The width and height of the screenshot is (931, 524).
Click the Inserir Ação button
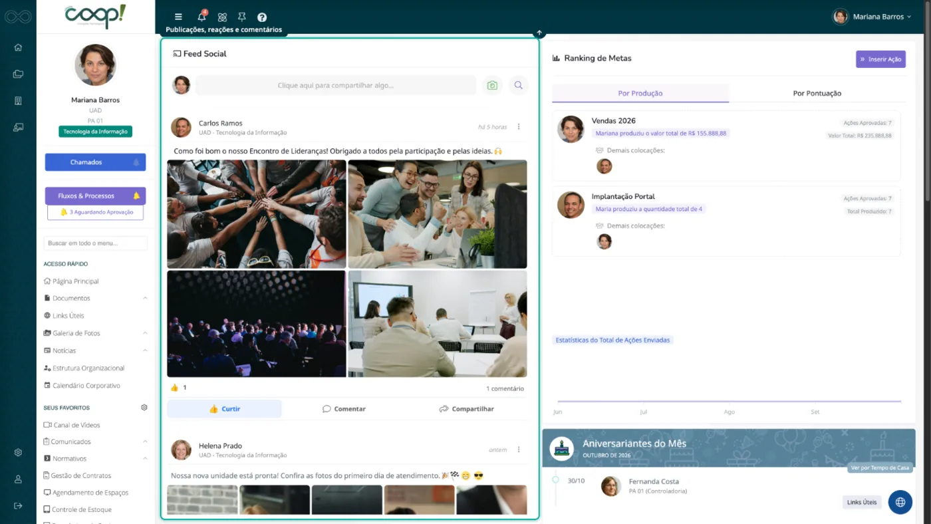pos(880,59)
